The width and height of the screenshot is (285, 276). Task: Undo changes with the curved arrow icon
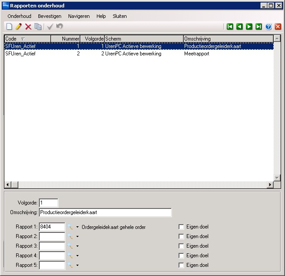tap(59, 27)
